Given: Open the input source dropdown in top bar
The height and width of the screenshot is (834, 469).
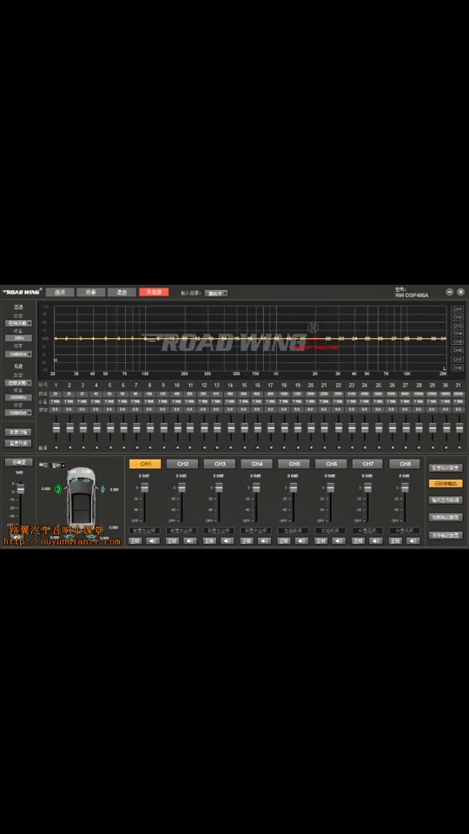Looking at the screenshot, I should click(x=216, y=293).
